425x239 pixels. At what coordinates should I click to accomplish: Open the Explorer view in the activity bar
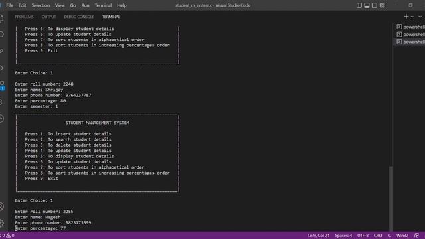click(x=1, y=18)
